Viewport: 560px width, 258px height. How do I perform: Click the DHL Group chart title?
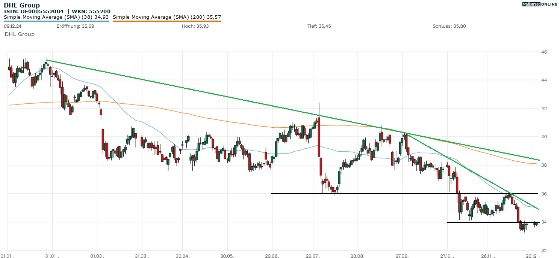[x=22, y=5]
